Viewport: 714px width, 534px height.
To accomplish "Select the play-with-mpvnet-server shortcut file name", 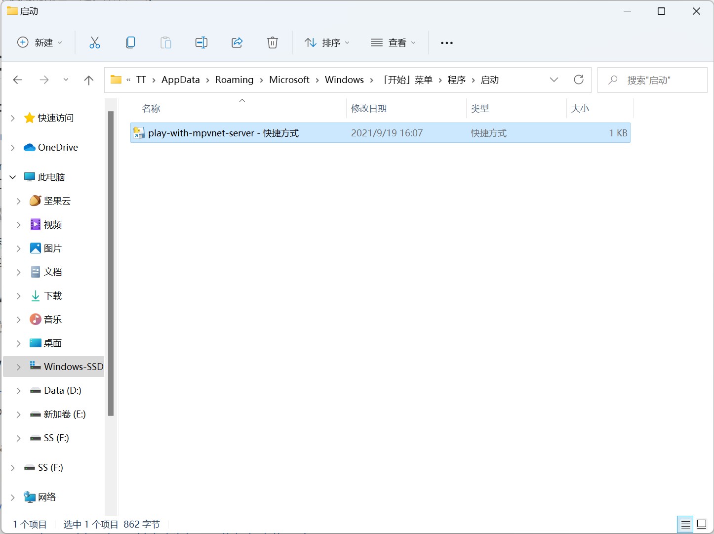I will (x=224, y=133).
